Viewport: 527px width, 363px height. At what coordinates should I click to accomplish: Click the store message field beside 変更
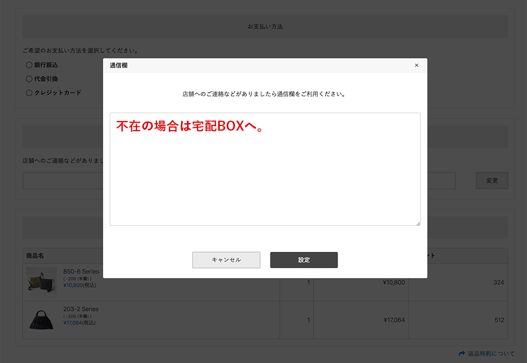point(63,181)
